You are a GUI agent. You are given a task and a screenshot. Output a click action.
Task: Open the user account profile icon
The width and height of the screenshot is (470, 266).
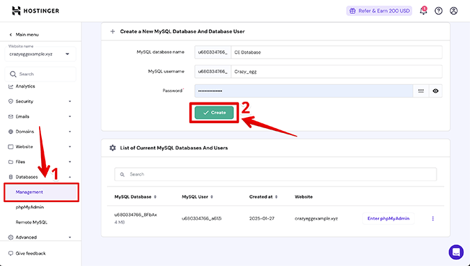pos(453,11)
